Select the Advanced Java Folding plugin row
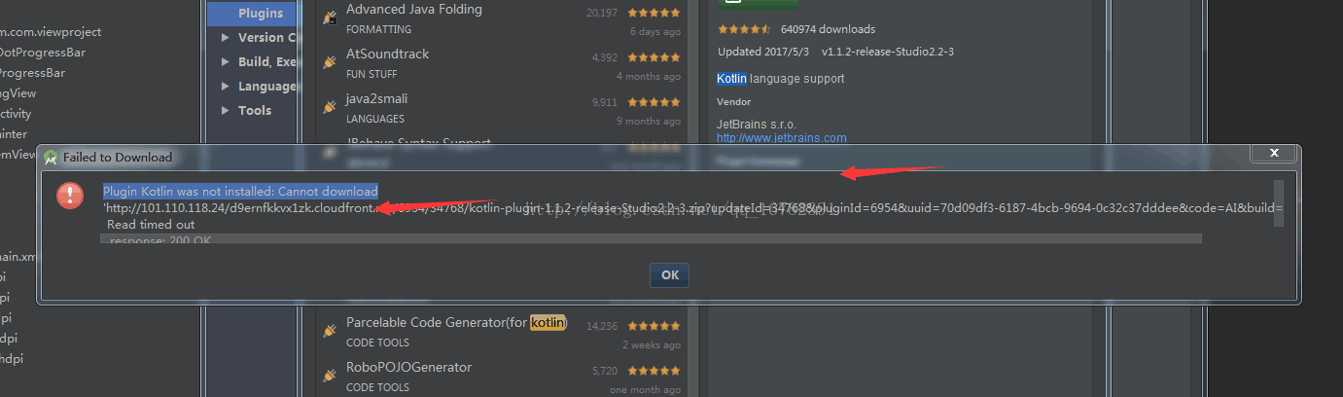Image resolution: width=1343 pixels, height=397 pixels. (x=501, y=19)
